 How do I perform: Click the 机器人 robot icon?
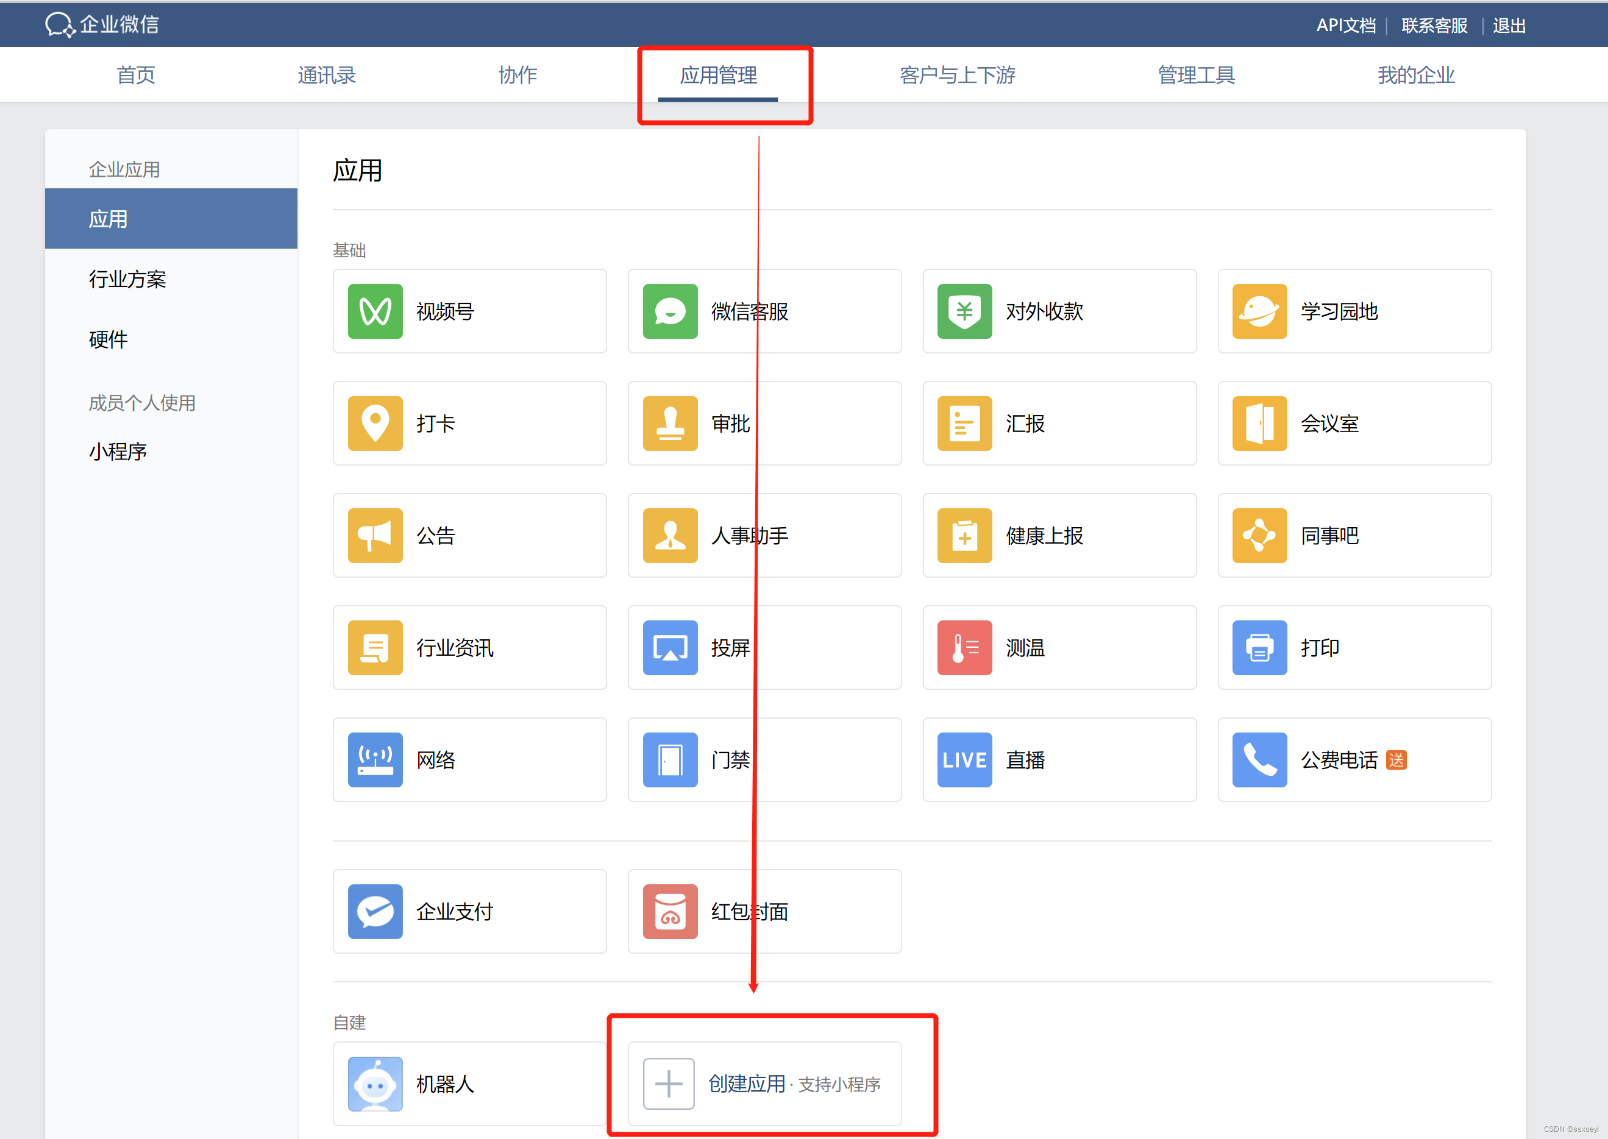pyautogui.click(x=375, y=1084)
